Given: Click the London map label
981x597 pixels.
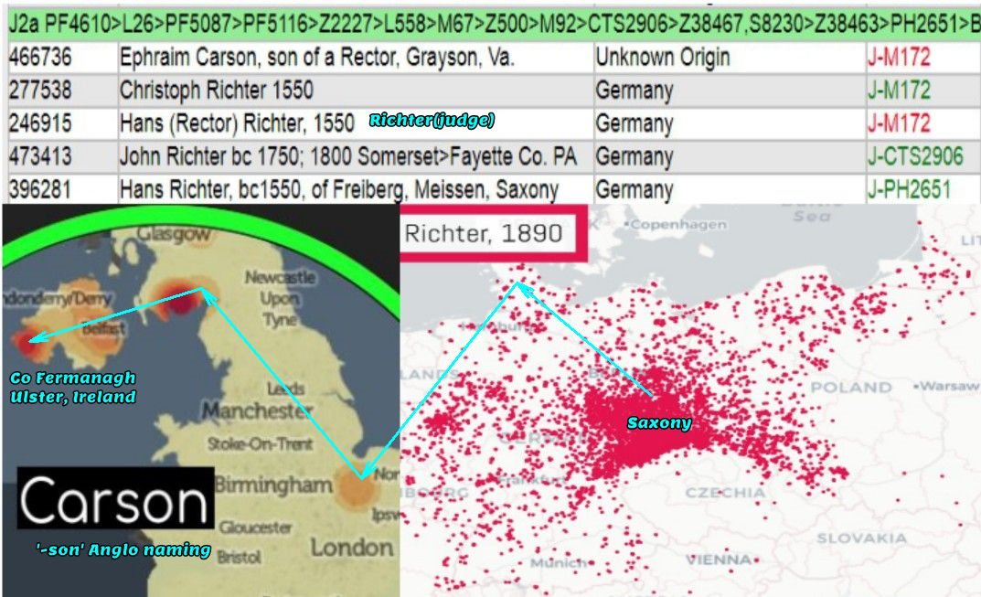Looking at the screenshot, I should coord(352,548).
